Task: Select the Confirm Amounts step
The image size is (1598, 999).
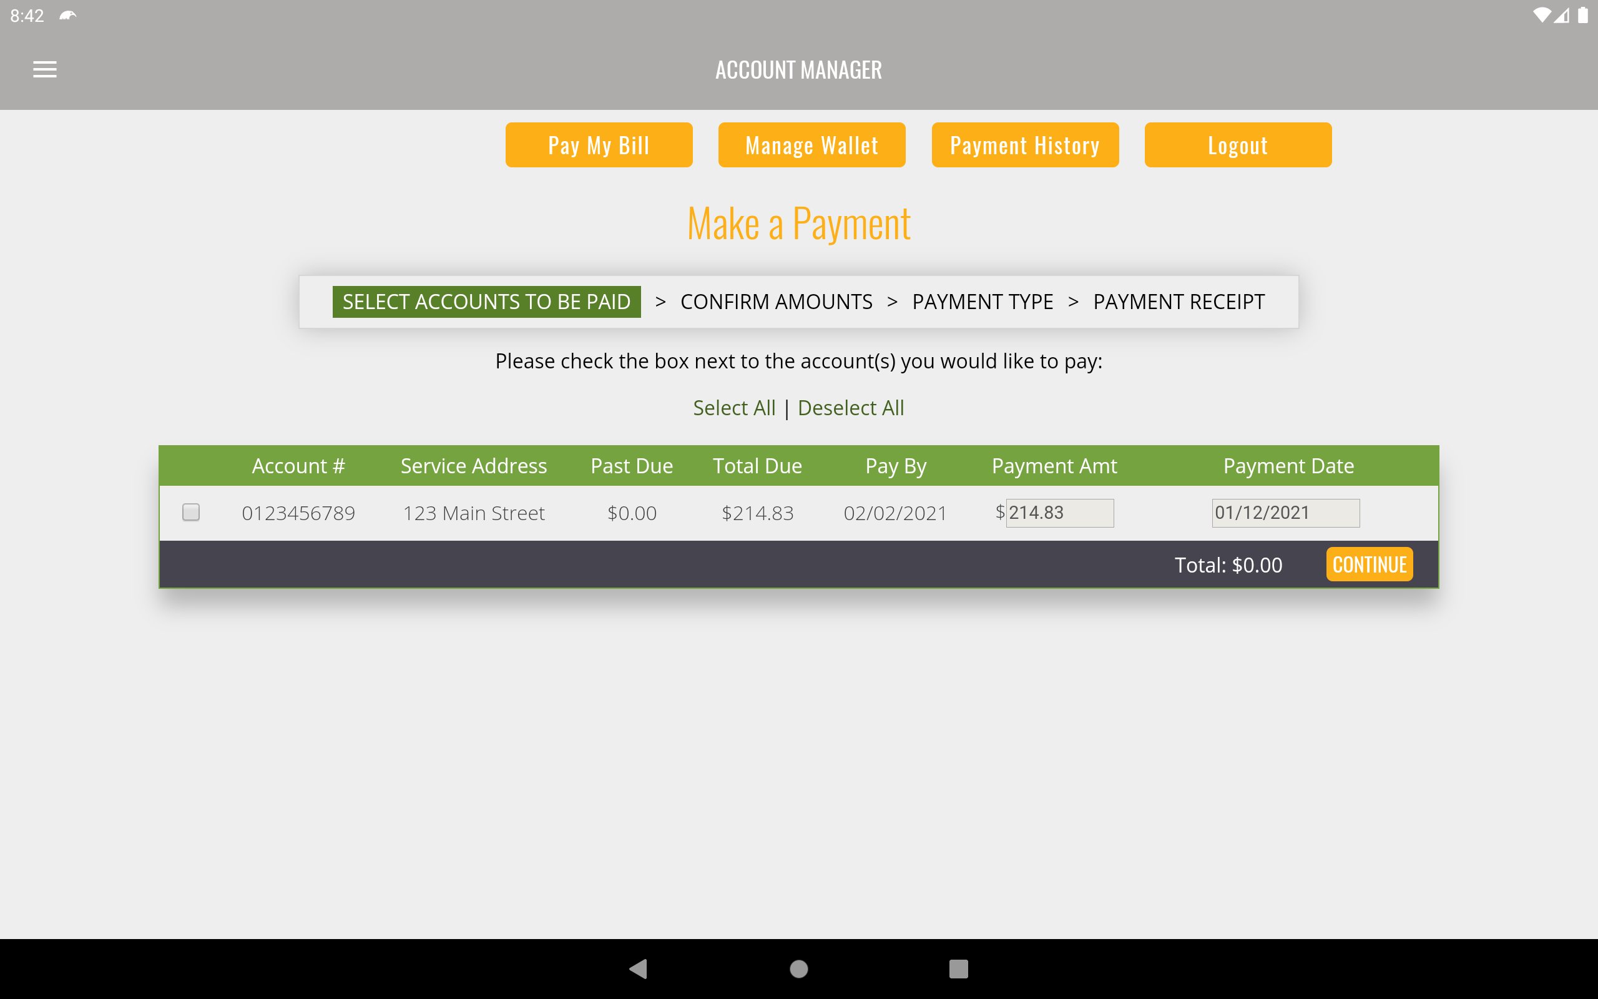Action: 776,302
